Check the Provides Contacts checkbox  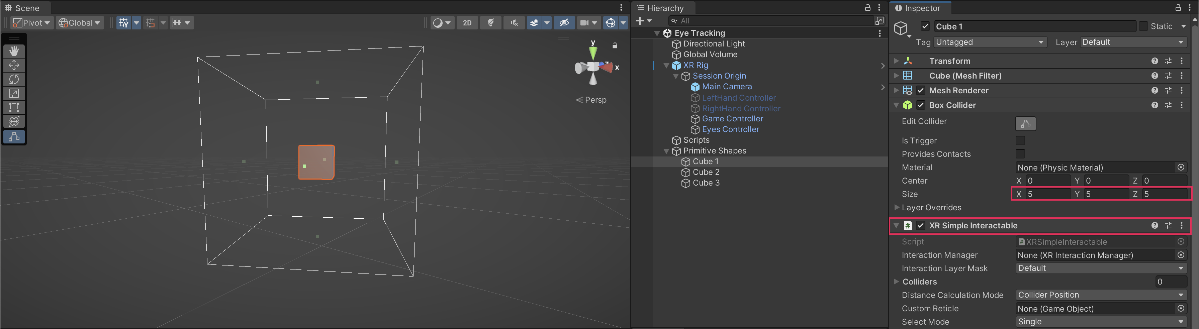(1020, 154)
